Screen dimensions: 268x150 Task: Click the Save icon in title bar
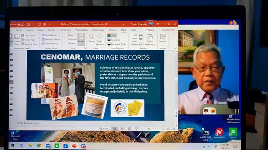click(x=28, y=25)
